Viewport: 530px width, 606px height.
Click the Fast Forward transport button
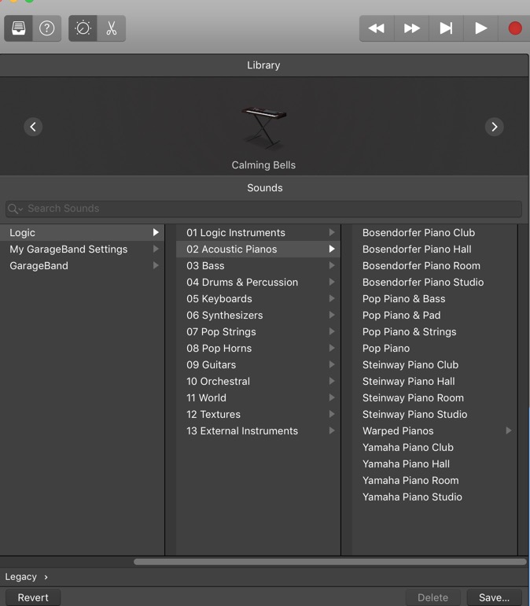[x=411, y=28]
